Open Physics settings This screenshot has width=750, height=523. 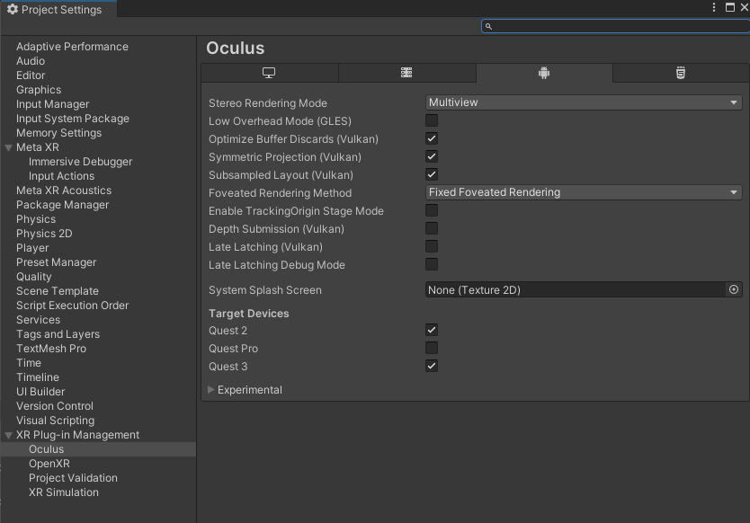36,219
